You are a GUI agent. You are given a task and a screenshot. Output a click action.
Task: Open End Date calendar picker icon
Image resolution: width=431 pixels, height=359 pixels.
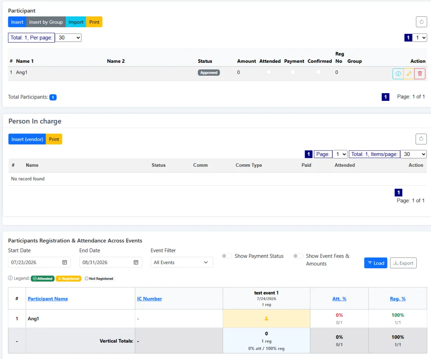click(136, 262)
